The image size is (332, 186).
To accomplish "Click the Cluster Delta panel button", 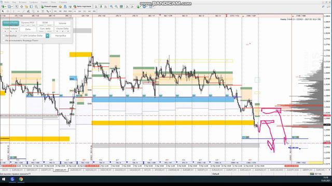I will click(x=62, y=29).
